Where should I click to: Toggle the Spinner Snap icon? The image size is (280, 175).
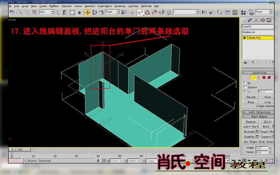point(162,12)
